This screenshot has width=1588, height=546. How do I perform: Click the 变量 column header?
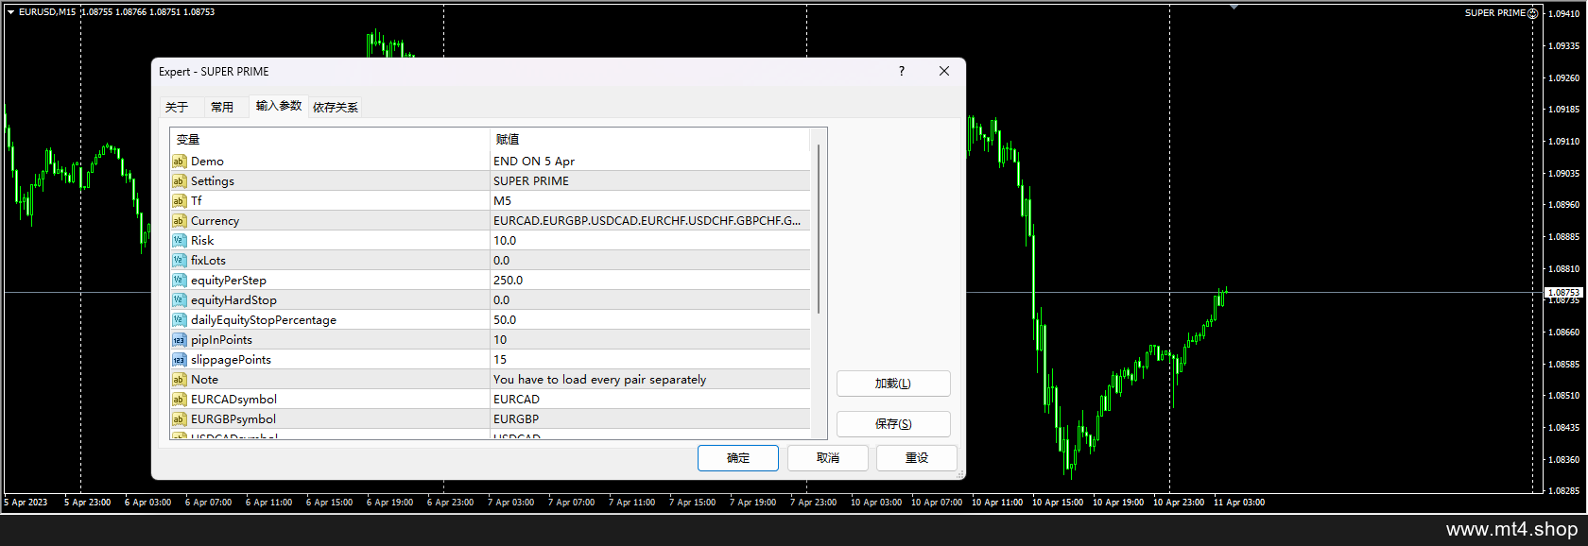(330, 139)
